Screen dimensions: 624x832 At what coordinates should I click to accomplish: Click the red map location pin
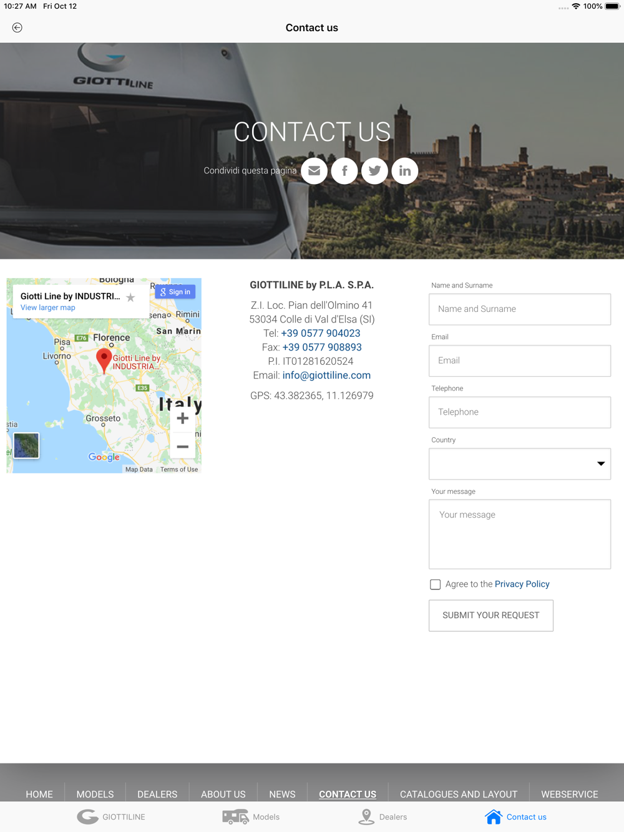104,361
